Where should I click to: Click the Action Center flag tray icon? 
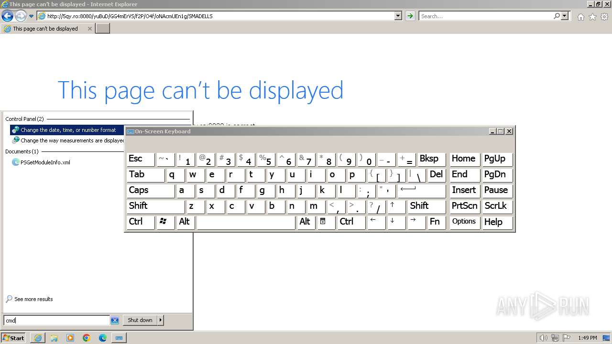pos(567,338)
